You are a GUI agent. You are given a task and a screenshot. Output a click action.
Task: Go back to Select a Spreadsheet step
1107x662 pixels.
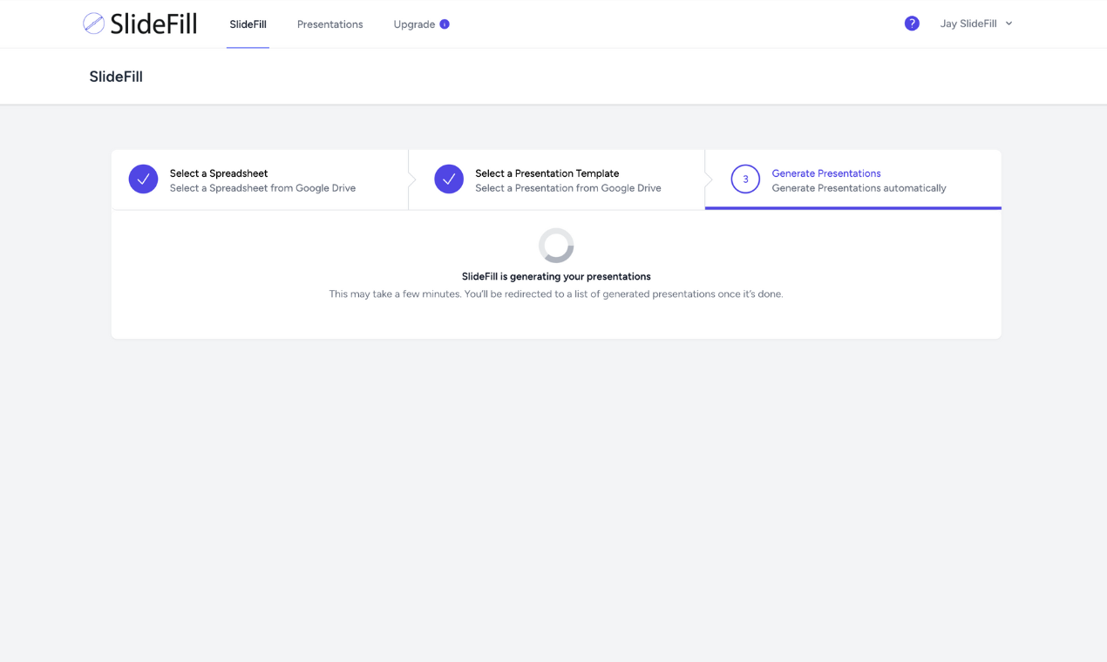[260, 180]
